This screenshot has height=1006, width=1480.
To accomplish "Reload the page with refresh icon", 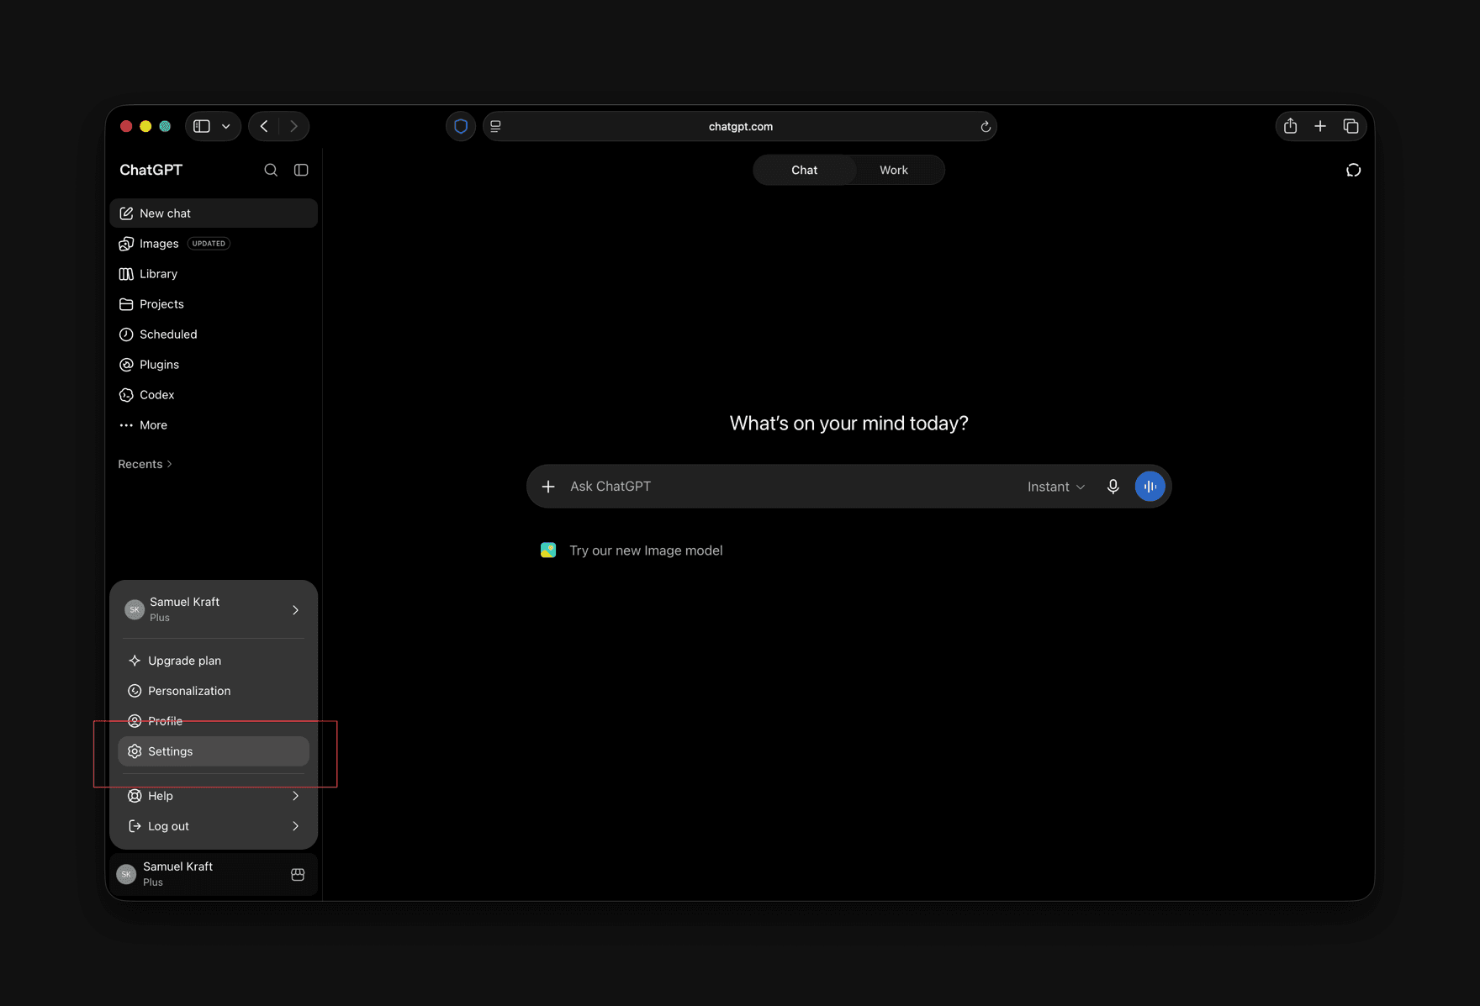I will tap(986, 127).
